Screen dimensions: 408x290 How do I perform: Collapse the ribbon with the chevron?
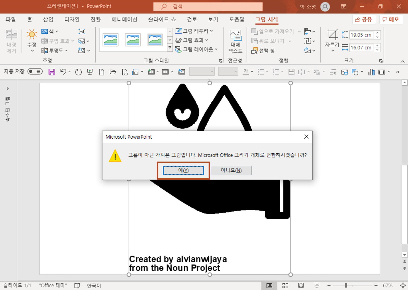pos(403,61)
